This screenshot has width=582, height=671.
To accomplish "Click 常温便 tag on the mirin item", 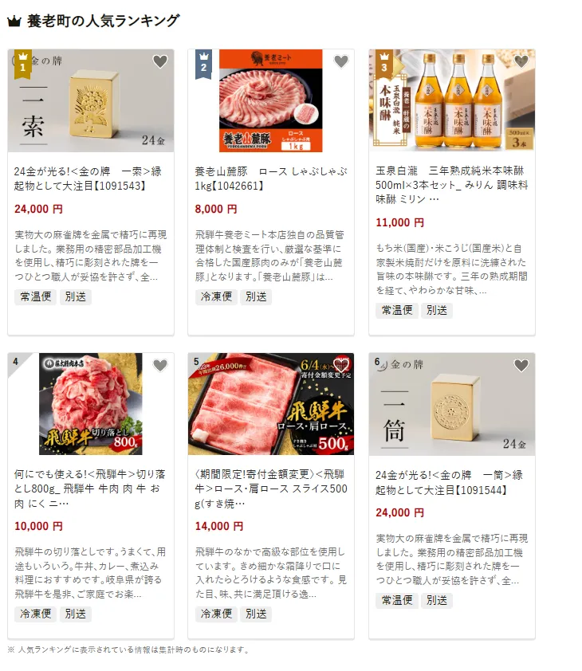I will tap(397, 310).
